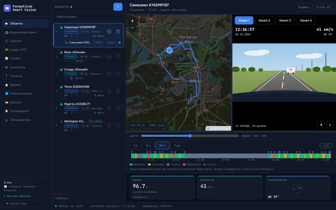Select the 24 ч time range
This screenshot has width=336, height=210.
coord(162,146)
